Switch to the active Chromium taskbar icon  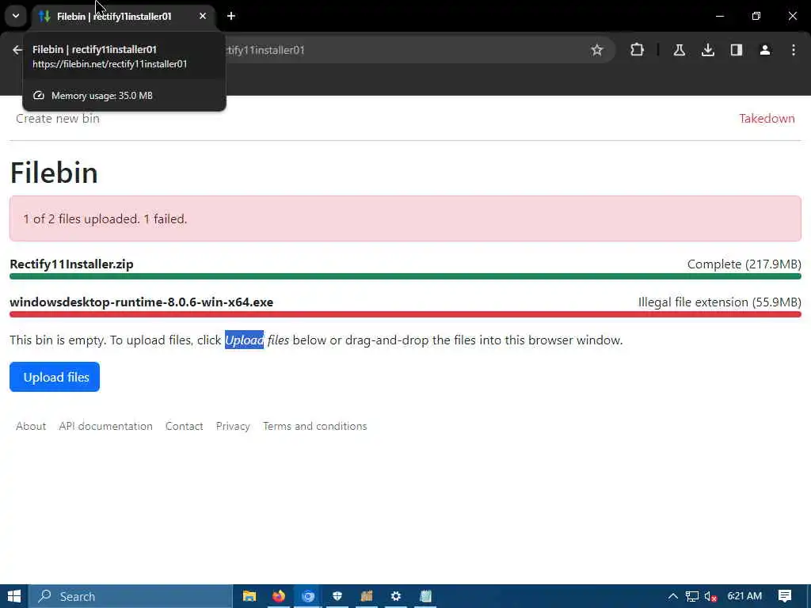[x=308, y=596]
